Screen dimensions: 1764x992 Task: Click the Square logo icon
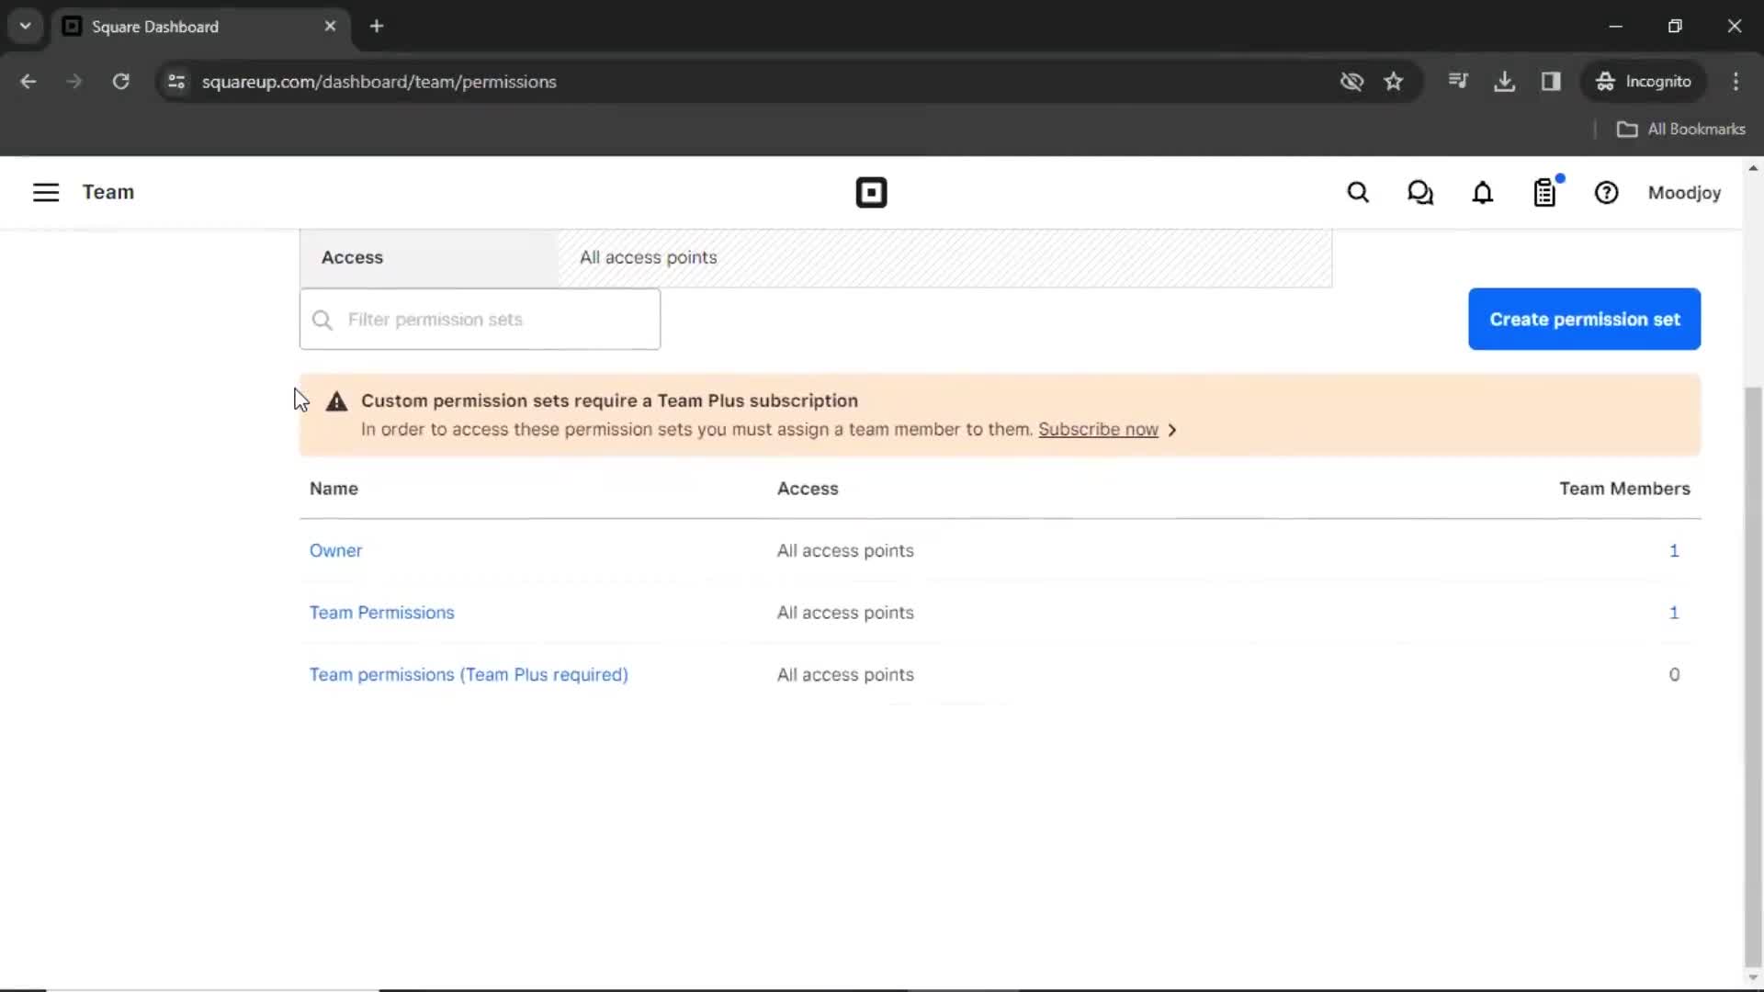(871, 193)
